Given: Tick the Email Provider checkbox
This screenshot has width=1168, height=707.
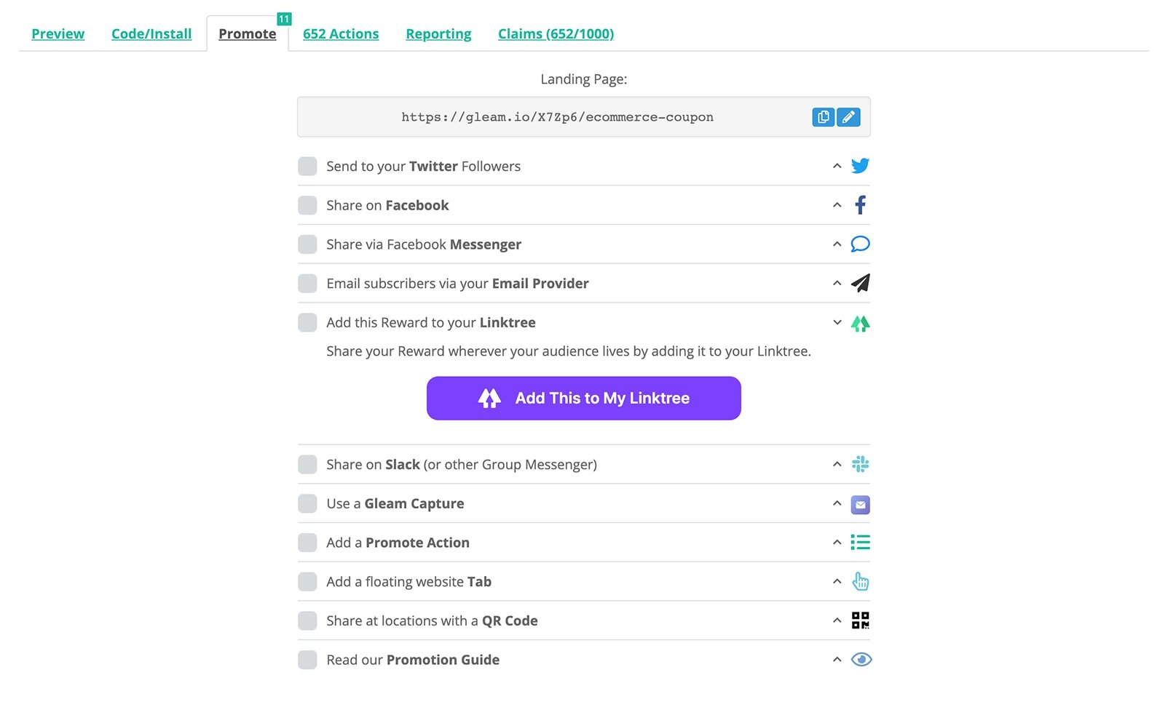Looking at the screenshot, I should point(307,284).
